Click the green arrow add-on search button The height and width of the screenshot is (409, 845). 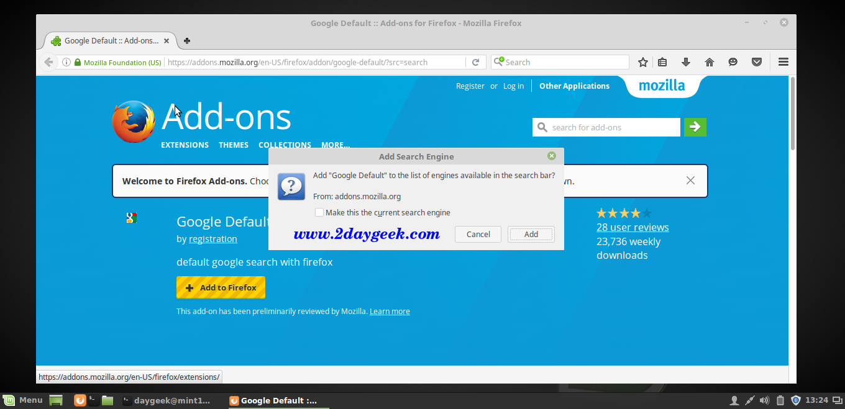pyautogui.click(x=695, y=127)
